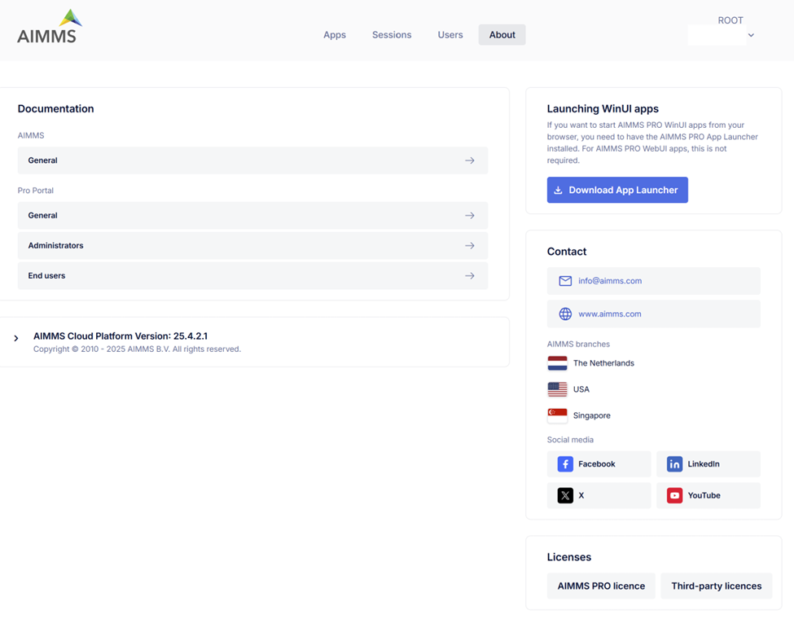Click AIMMS Cloud Platform Version: 25.4.2.1 text
This screenshot has width=794, height=619.
pyautogui.click(x=121, y=336)
